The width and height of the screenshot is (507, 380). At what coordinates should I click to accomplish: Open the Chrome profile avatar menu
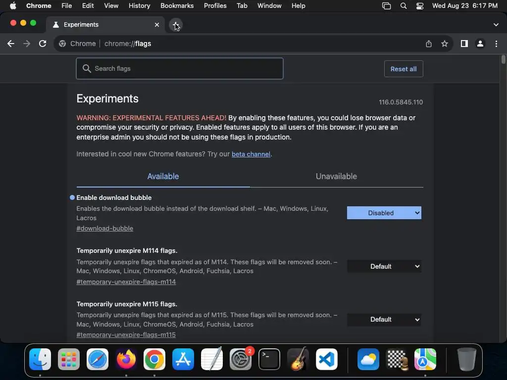pyautogui.click(x=480, y=44)
